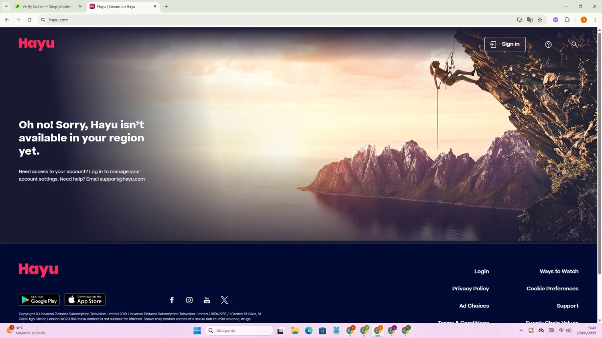
Task: Open Hayu's Instagram icon
Action: pyautogui.click(x=189, y=300)
